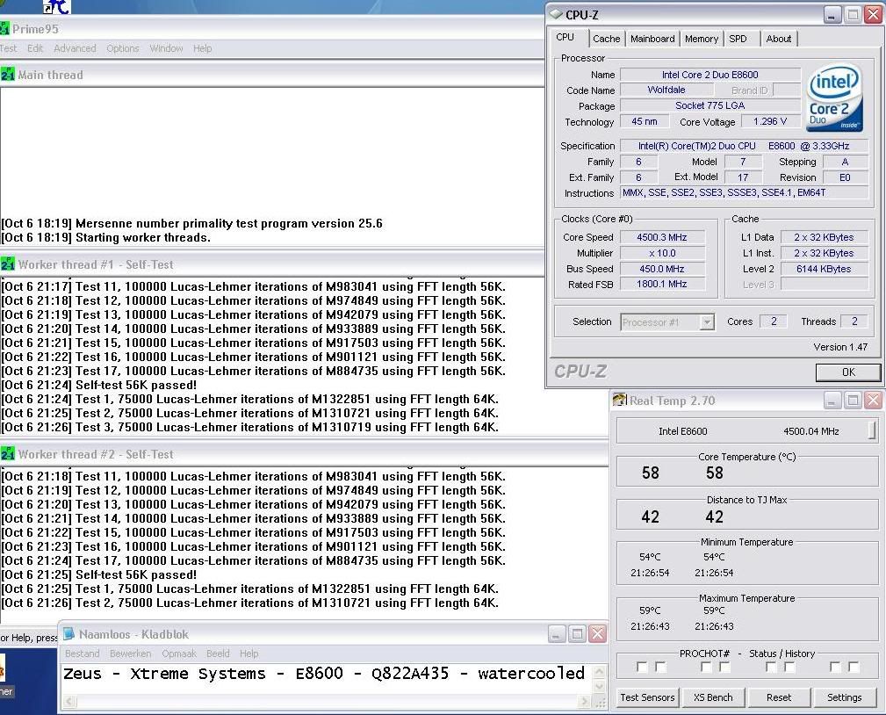Click the Multiplier value x 10.0
The width and height of the screenshot is (886, 715).
(x=662, y=253)
